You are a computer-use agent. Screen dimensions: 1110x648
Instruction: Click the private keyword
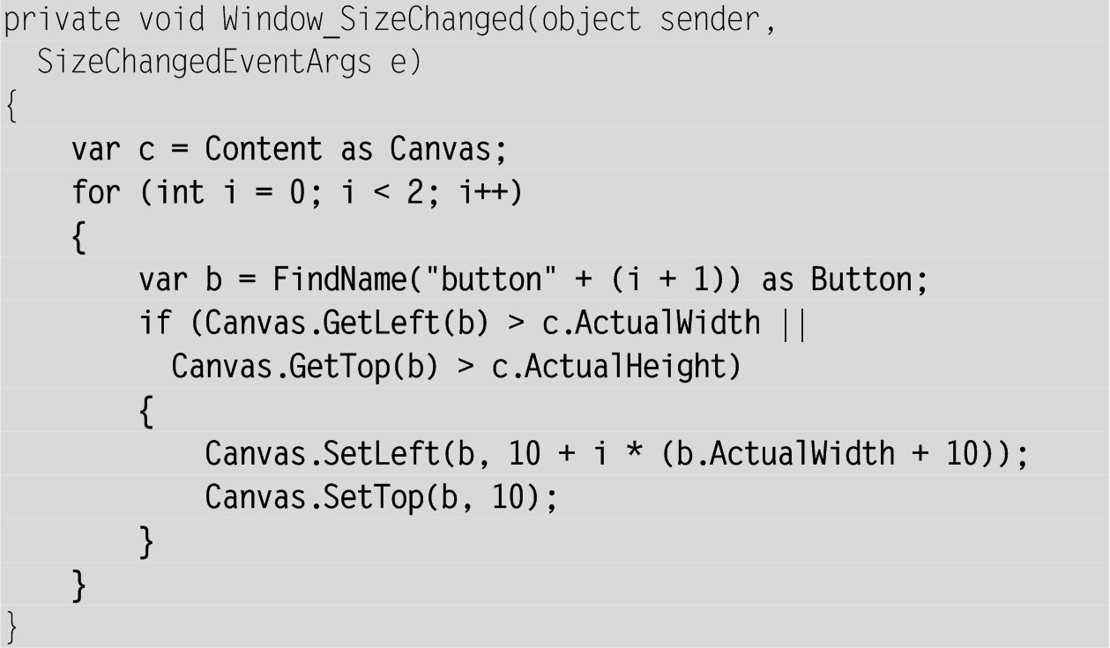click(55, 20)
